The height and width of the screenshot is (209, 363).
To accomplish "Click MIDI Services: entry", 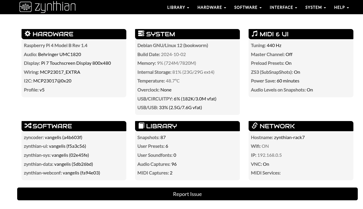I will click(266, 173).
